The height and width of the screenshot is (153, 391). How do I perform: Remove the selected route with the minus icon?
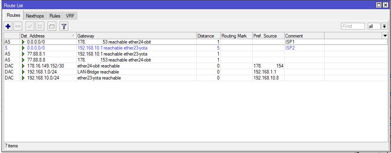[x=18, y=26]
